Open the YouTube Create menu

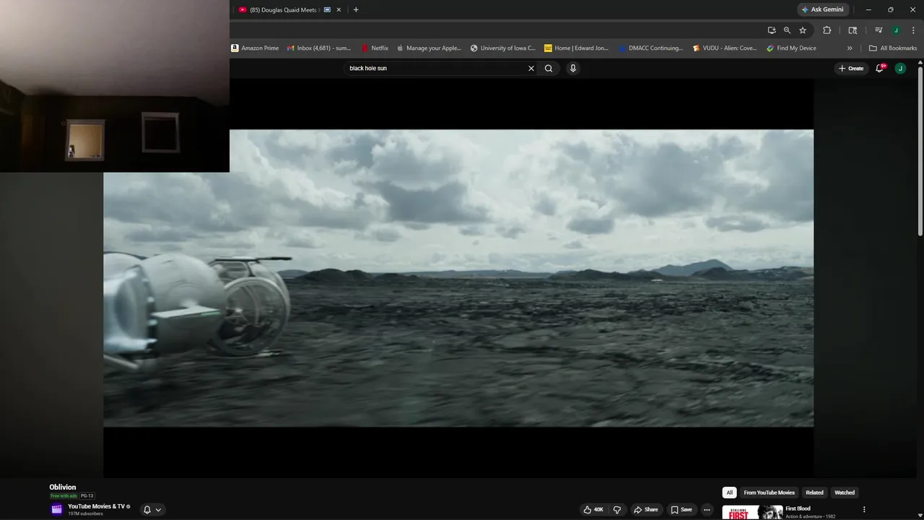[851, 69]
